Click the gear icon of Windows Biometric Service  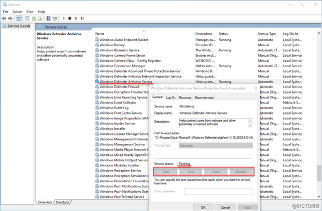tap(97, 50)
